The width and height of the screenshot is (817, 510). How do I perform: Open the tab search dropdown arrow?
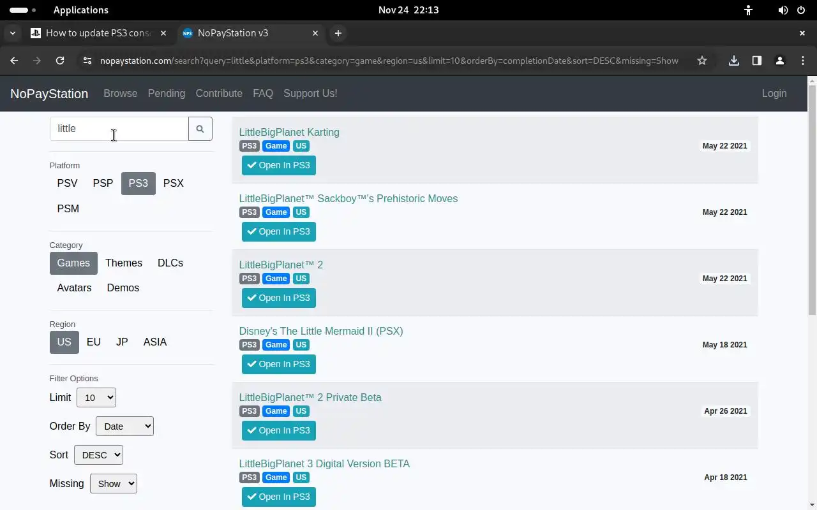click(x=12, y=33)
